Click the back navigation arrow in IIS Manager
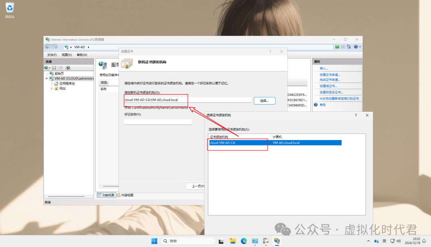The width and height of the screenshot is (431, 247). 47,47
